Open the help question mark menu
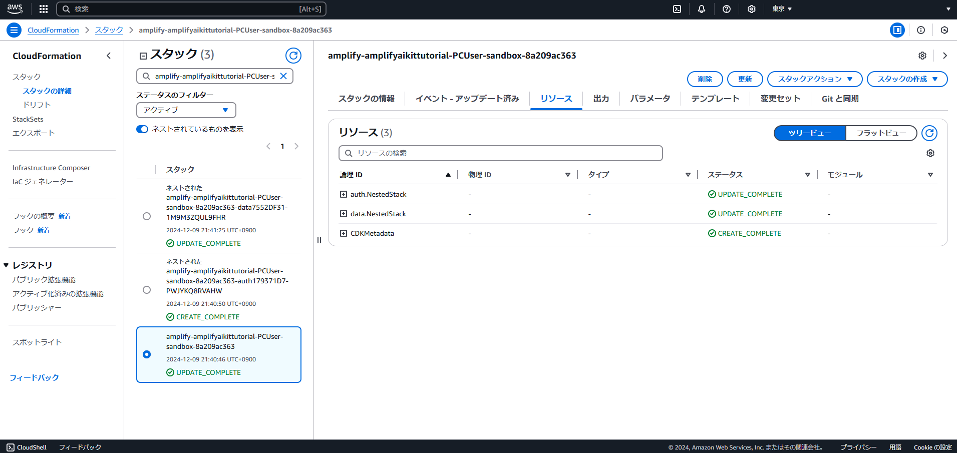Viewport: 957px width, 453px height. [727, 9]
